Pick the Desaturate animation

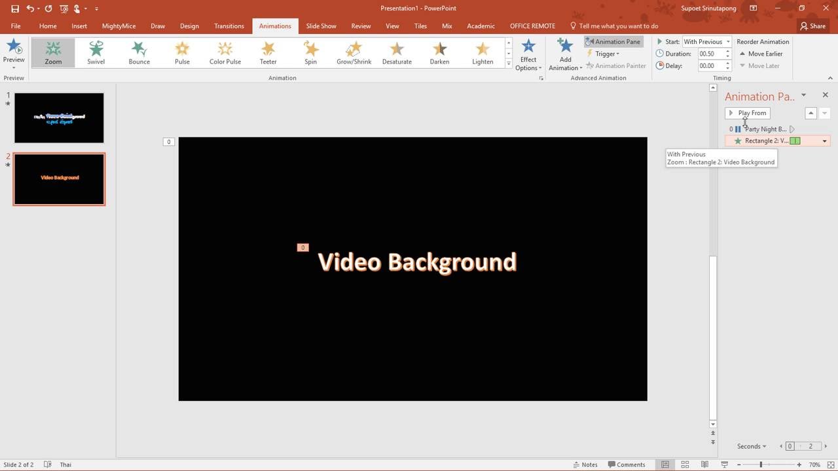pos(397,52)
